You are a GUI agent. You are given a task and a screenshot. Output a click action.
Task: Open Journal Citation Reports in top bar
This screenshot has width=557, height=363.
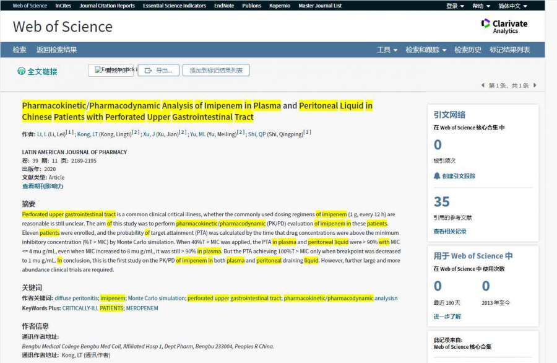click(x=106, y=6)
